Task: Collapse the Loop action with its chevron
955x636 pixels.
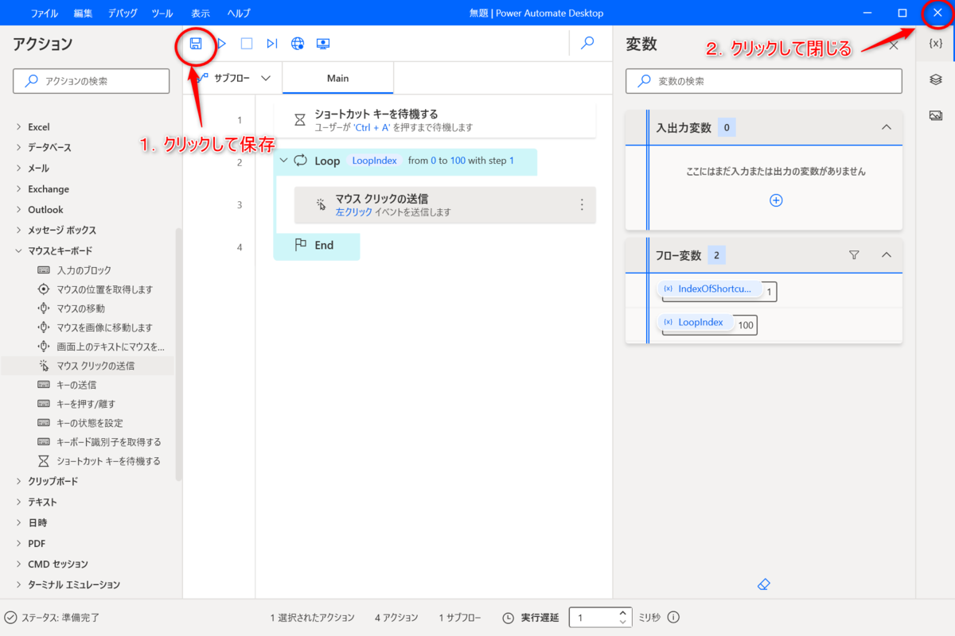Action: tap(283, 161)
